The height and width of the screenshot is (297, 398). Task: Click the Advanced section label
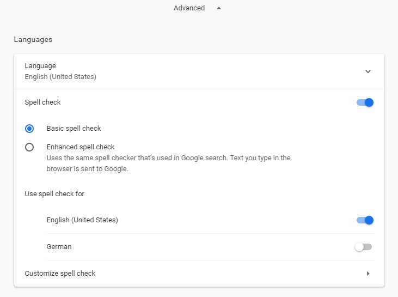[189, 8]
